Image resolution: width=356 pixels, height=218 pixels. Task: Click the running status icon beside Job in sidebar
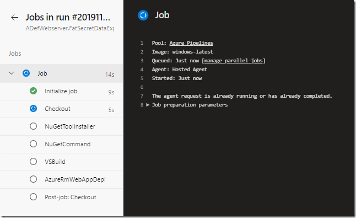(26, 73)
